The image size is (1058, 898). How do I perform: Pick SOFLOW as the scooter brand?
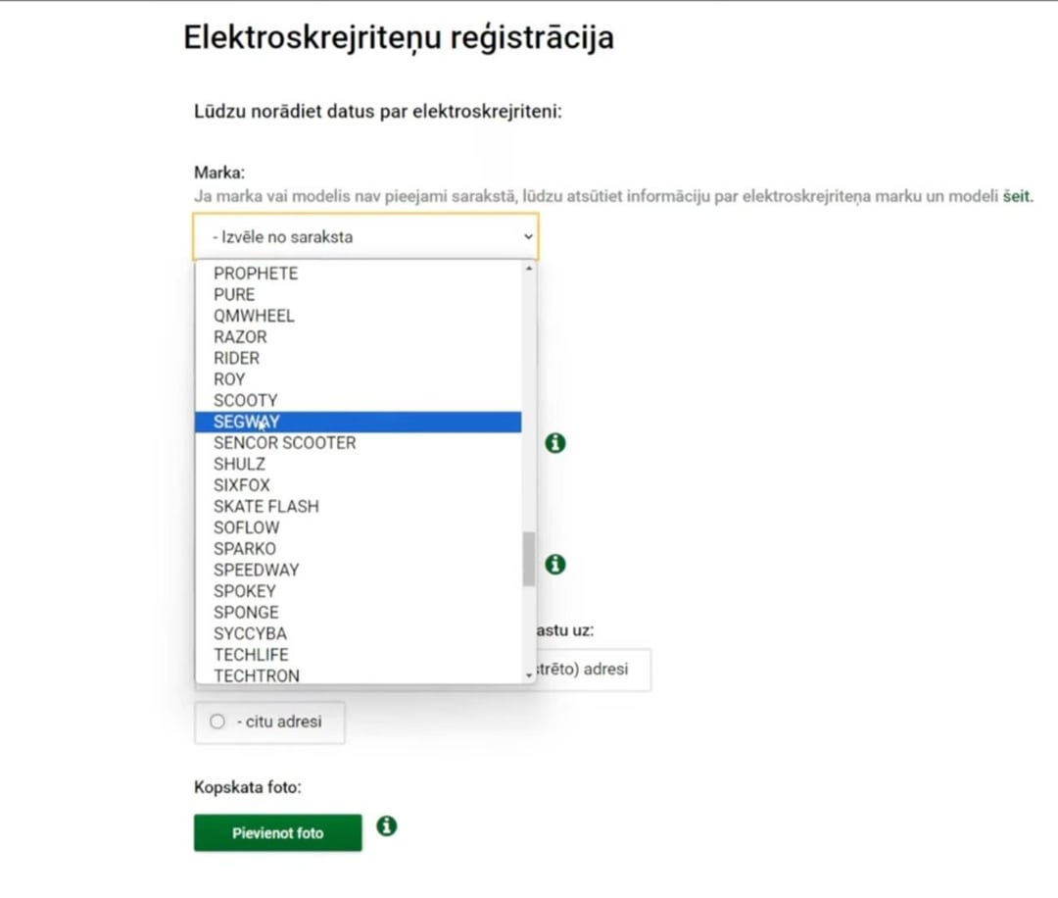pyautogui.click(x=246, y=527)
